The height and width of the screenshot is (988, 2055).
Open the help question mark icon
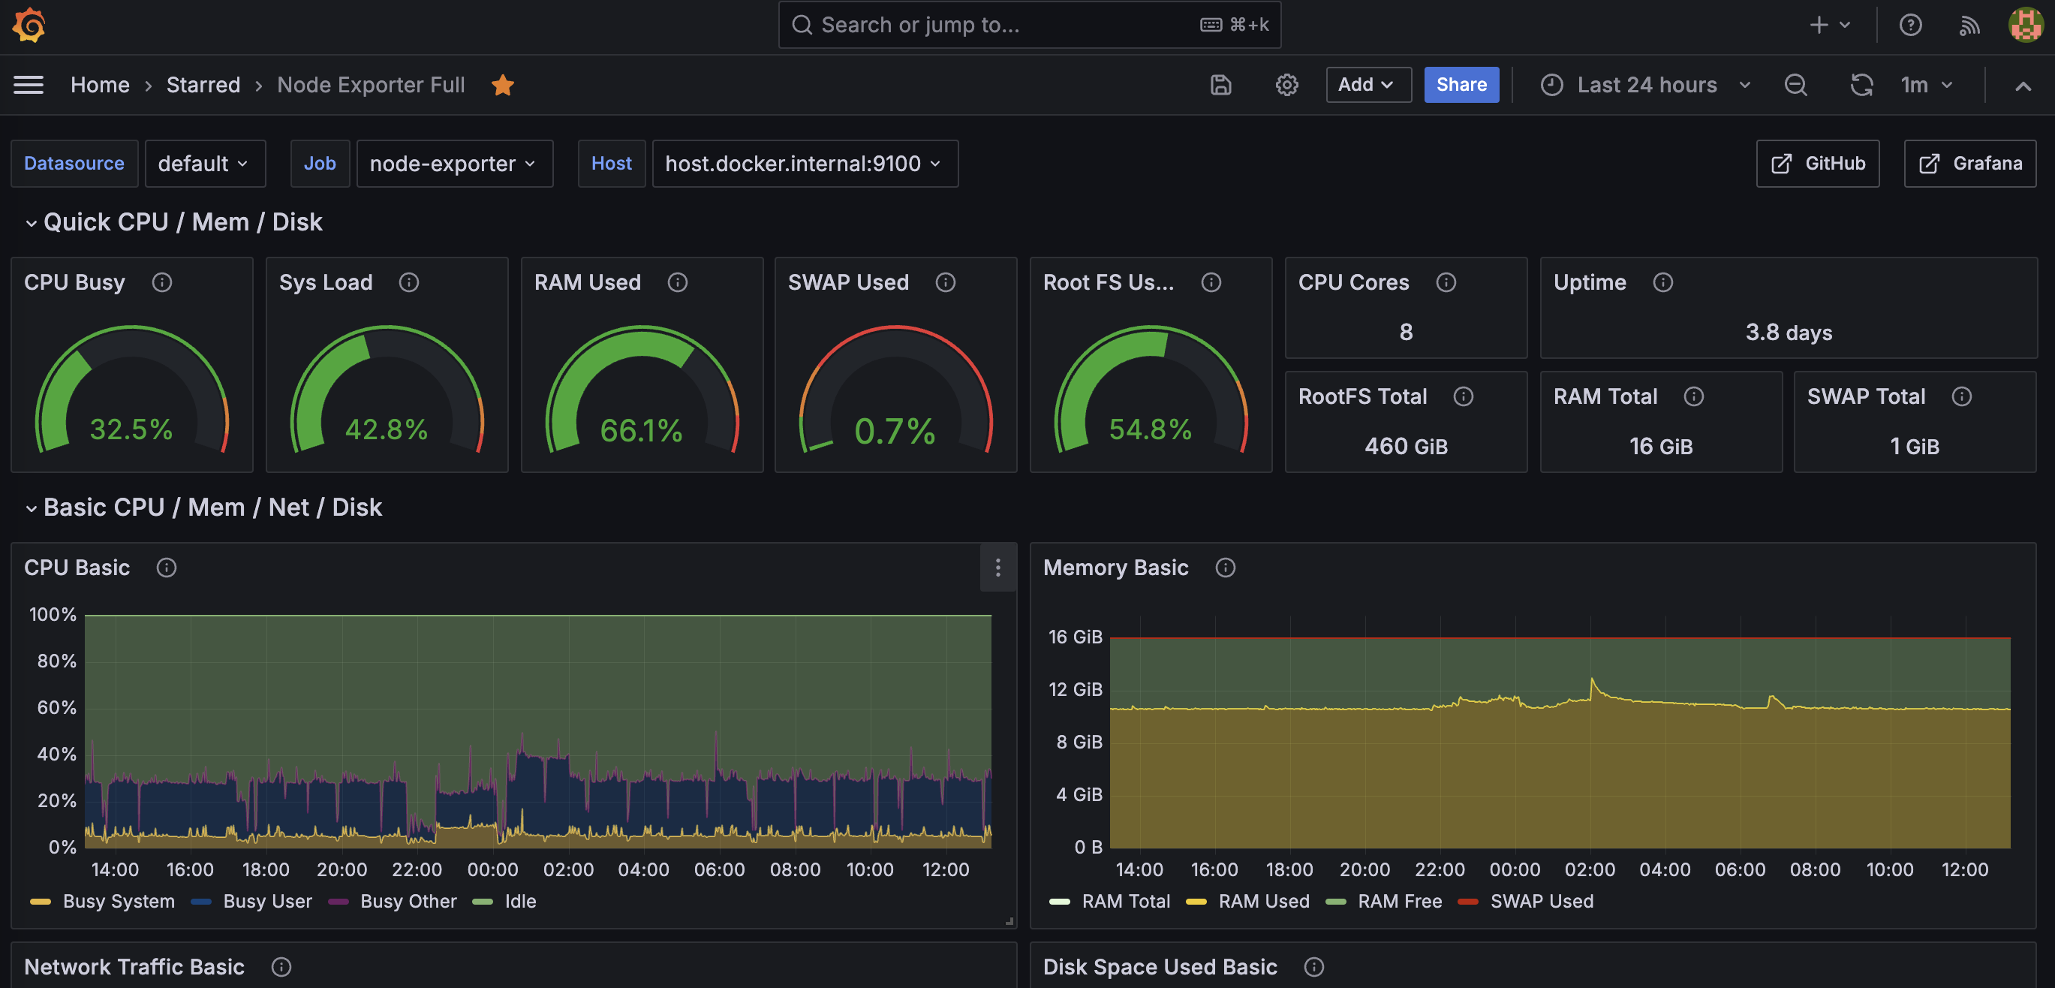click(x=1910, y=25)
